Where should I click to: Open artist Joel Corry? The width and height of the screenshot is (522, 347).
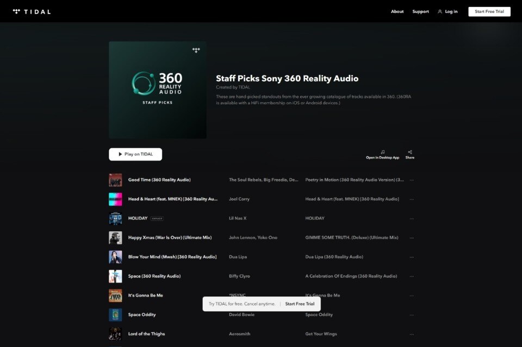coord(239,199)
